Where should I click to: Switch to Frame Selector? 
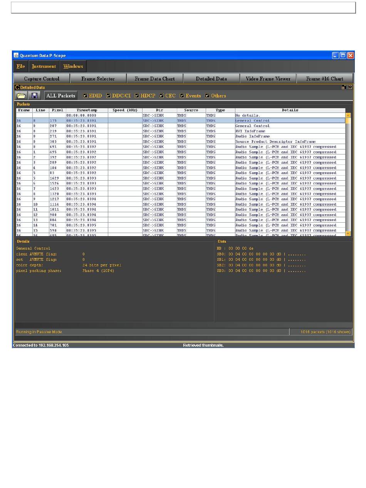point(98,79)
